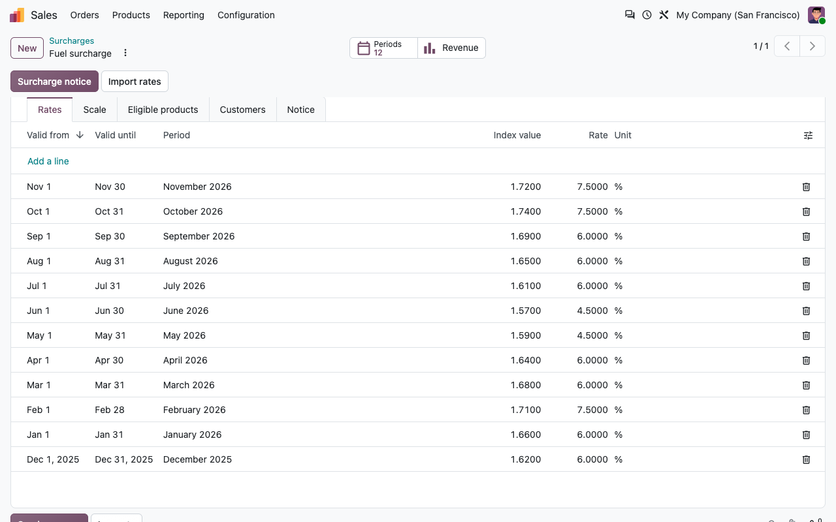Delete the August 2026 rate line
Screen dimensions: 836x522
click(806, 261)
